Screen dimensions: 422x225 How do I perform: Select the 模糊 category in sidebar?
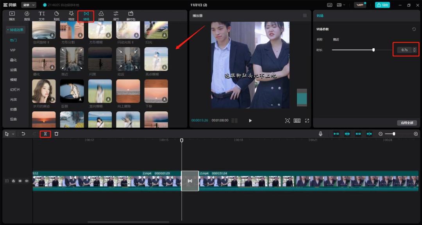(x=13, y=80)
